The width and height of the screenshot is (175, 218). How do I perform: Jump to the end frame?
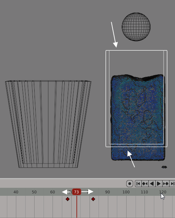(x=172, y=184)
